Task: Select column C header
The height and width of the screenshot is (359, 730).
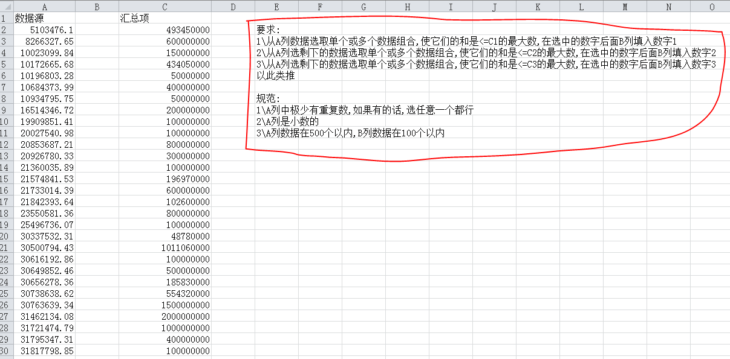Action: coord(165,7)
